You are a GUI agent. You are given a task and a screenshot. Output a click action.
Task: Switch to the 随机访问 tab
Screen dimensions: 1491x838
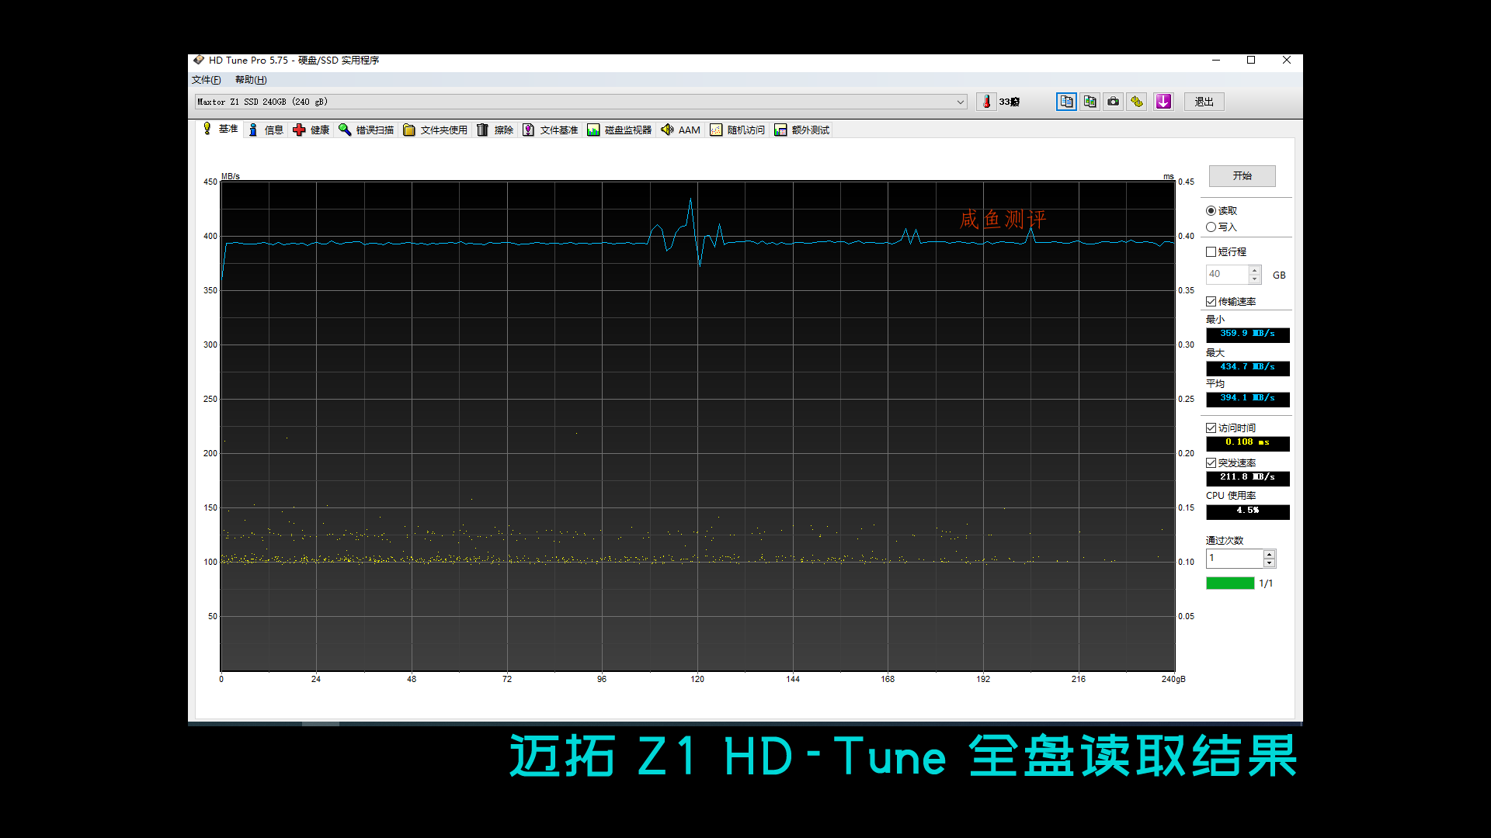tap(738, 130)
